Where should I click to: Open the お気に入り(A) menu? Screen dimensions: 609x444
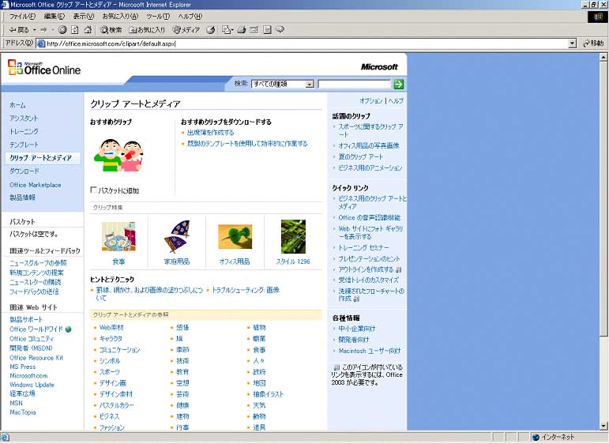(120, 17)
